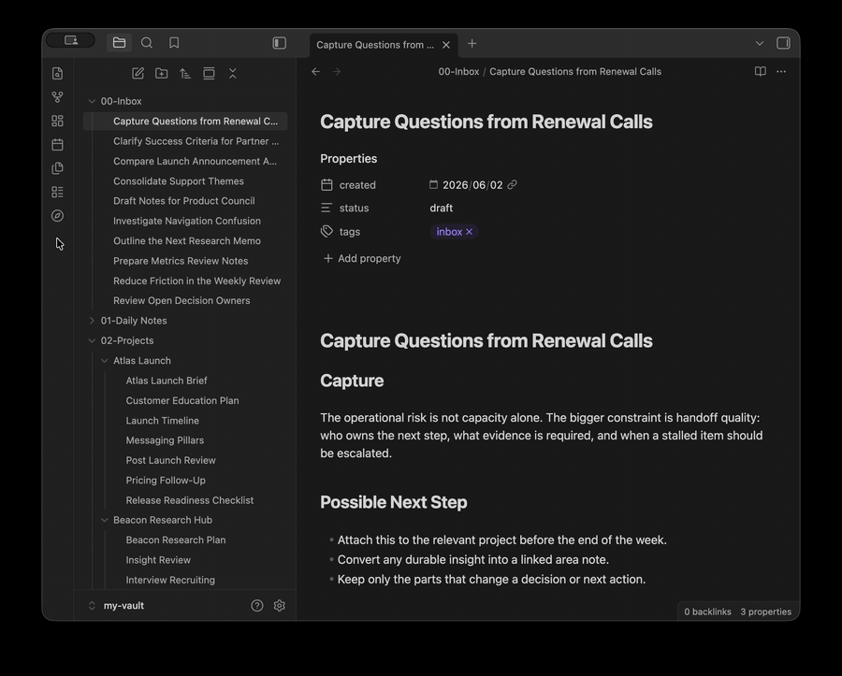Change file explorer sort order
The image size is (842, 676).
pos(185,74)
